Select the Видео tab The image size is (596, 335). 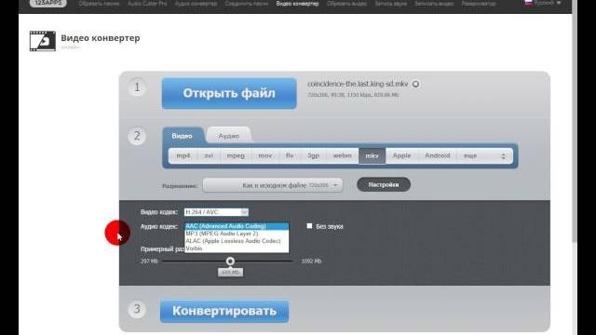pos(183,136)
